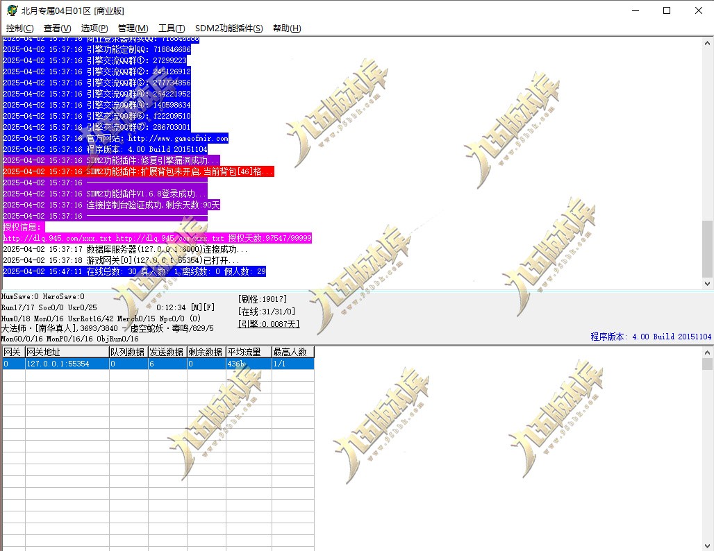
Task: Click the 修复引擎漏洞成功 log line
Action: point(112,160)
